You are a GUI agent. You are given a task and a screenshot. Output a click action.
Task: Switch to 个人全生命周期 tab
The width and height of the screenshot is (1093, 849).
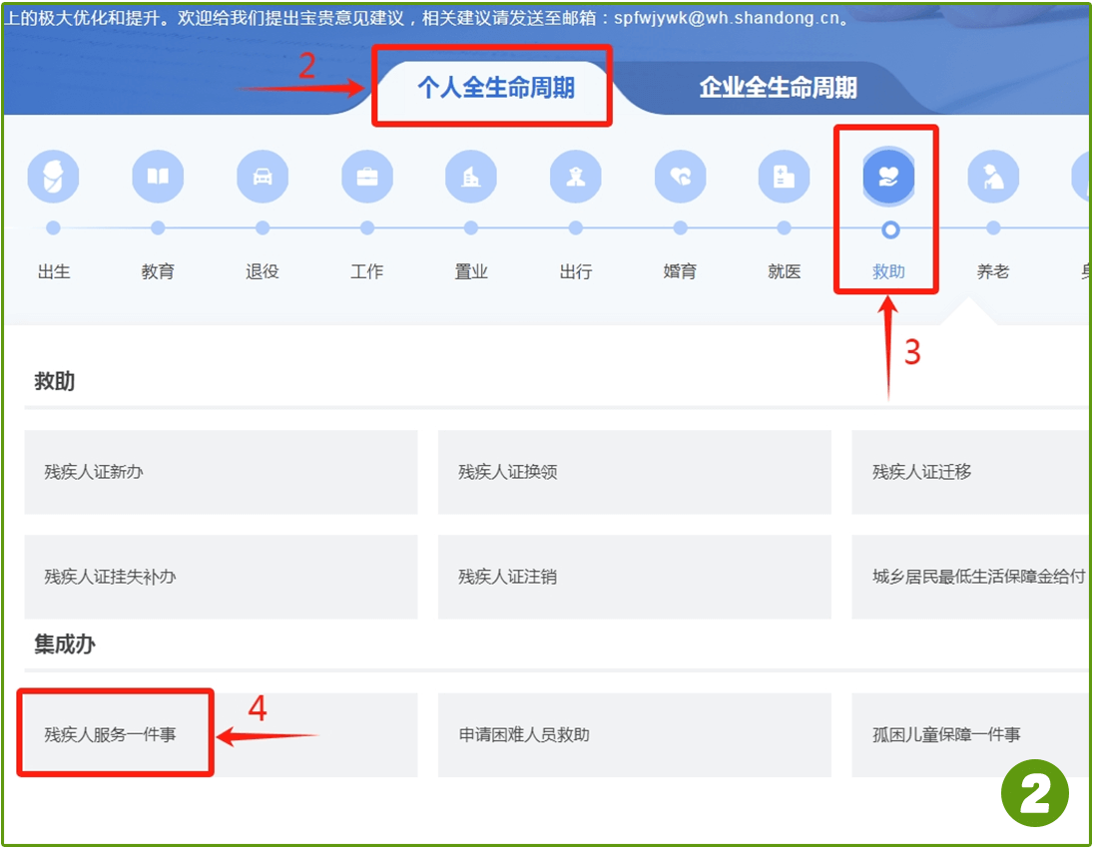click(x=495, y=88)
